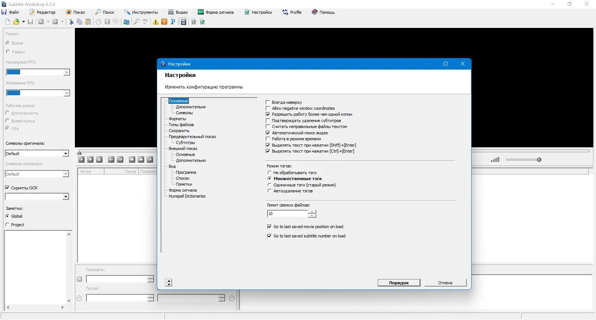The width and height of the screenshot is (596, 320).
Task: Uncheck the 'Скрипты OCR' checkbox
Action: click(7, 188)
